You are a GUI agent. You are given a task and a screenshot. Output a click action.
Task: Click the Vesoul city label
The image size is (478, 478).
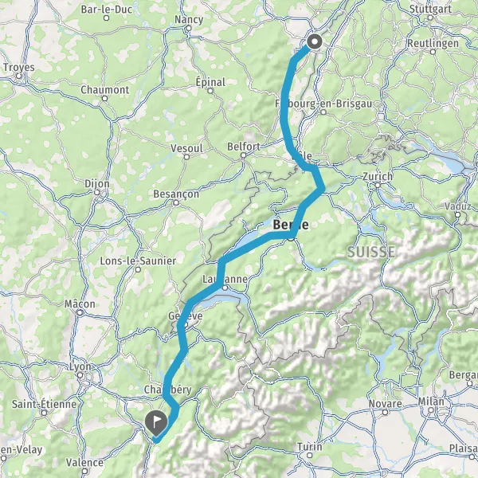click(x=186, y=148)
